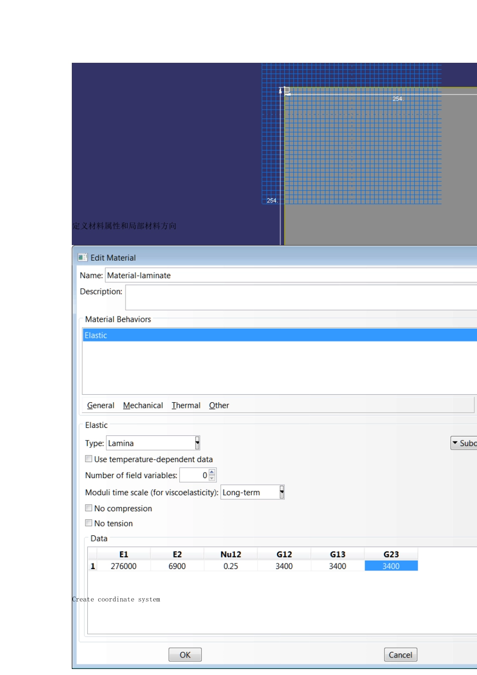The width and height of the screenshot is (477, 675).
Task: Expand the Suboptions dropdown button
Action: click(463, 443)
